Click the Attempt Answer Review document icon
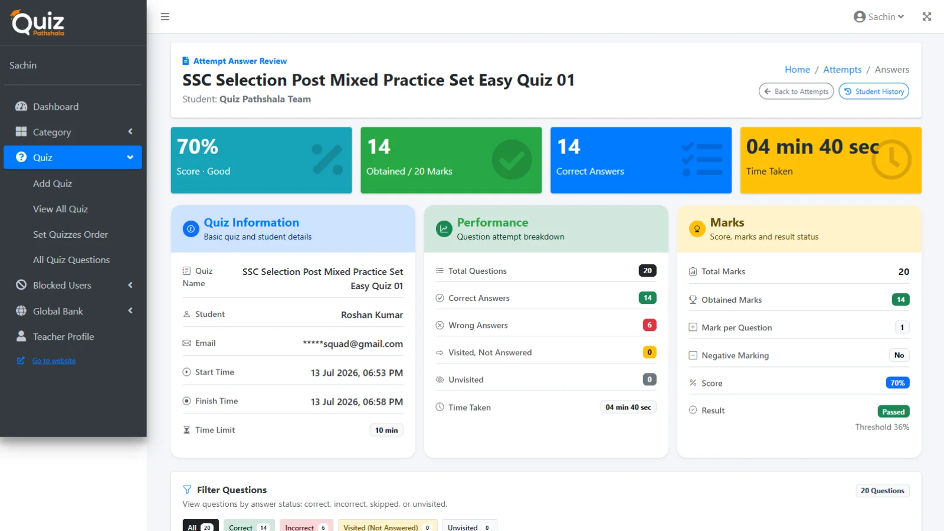 (x=186, y=61)
